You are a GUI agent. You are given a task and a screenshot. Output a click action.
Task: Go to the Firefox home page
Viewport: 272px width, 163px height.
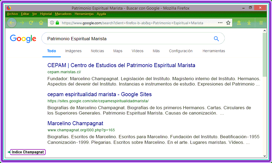coord(41,23)
